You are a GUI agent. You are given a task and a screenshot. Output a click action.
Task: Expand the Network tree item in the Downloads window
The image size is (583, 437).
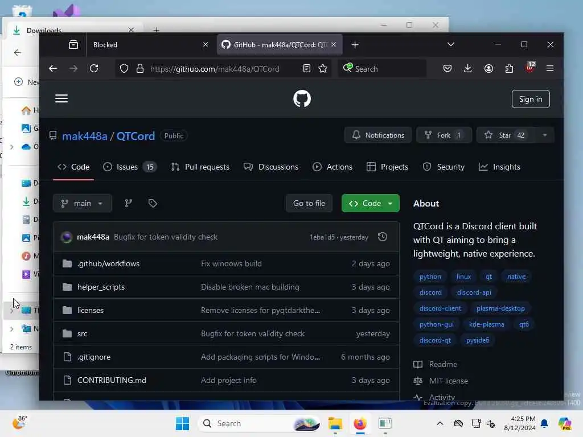pos(12,328)
